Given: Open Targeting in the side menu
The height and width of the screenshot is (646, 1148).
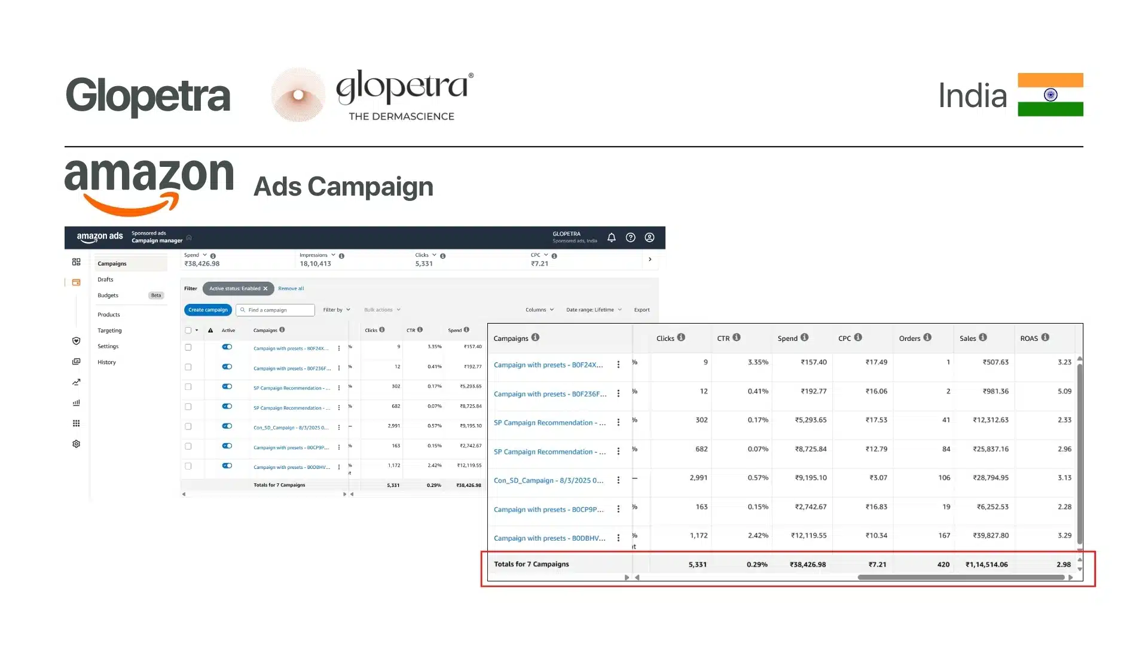Looking at the screenshot, I should (x=109, y=330).
